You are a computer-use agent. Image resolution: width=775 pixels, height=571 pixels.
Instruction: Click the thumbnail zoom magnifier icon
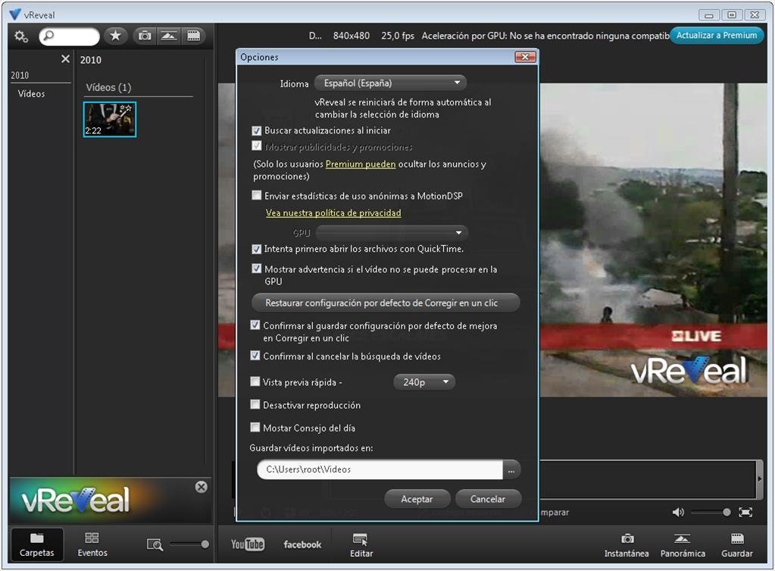pos(155,544)
